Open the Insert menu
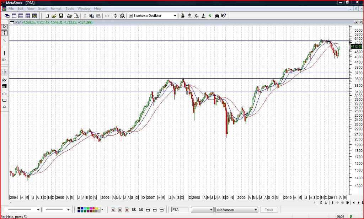The width and height of the screenshot is (364, 219). 43,9
